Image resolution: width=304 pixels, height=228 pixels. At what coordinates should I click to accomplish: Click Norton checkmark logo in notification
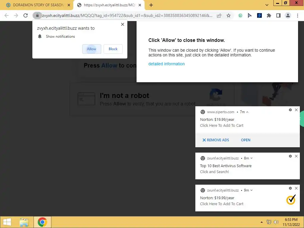tap(291, 200)
